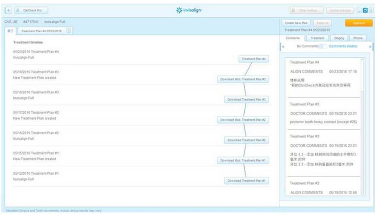
Task: Click the patient name CAO, JIE
Action: click(11, 22)
